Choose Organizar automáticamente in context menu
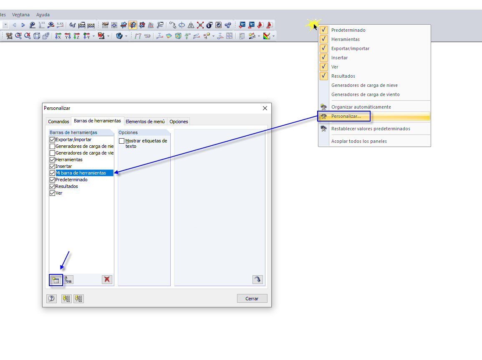Image resolution: width=482 pixels, height=360 pixels. (374, 107)
